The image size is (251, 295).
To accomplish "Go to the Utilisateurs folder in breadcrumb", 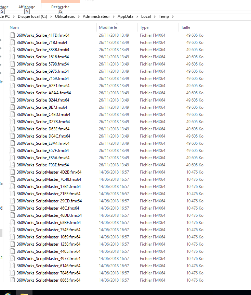I will (x=65, y=16).
